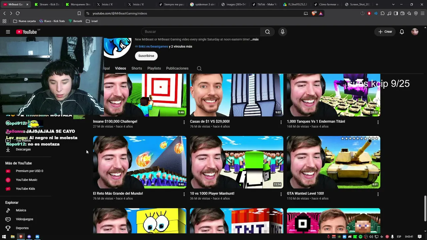Open the Crear menu button
This screenshot has width=427, height=240.
[x=385, y=32]
